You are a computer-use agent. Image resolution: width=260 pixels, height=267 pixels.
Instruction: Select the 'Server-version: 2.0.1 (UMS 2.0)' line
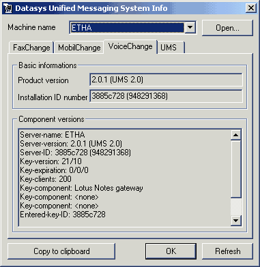71,144
